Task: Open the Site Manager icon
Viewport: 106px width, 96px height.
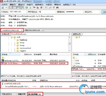Action: (x=3, y=8)
